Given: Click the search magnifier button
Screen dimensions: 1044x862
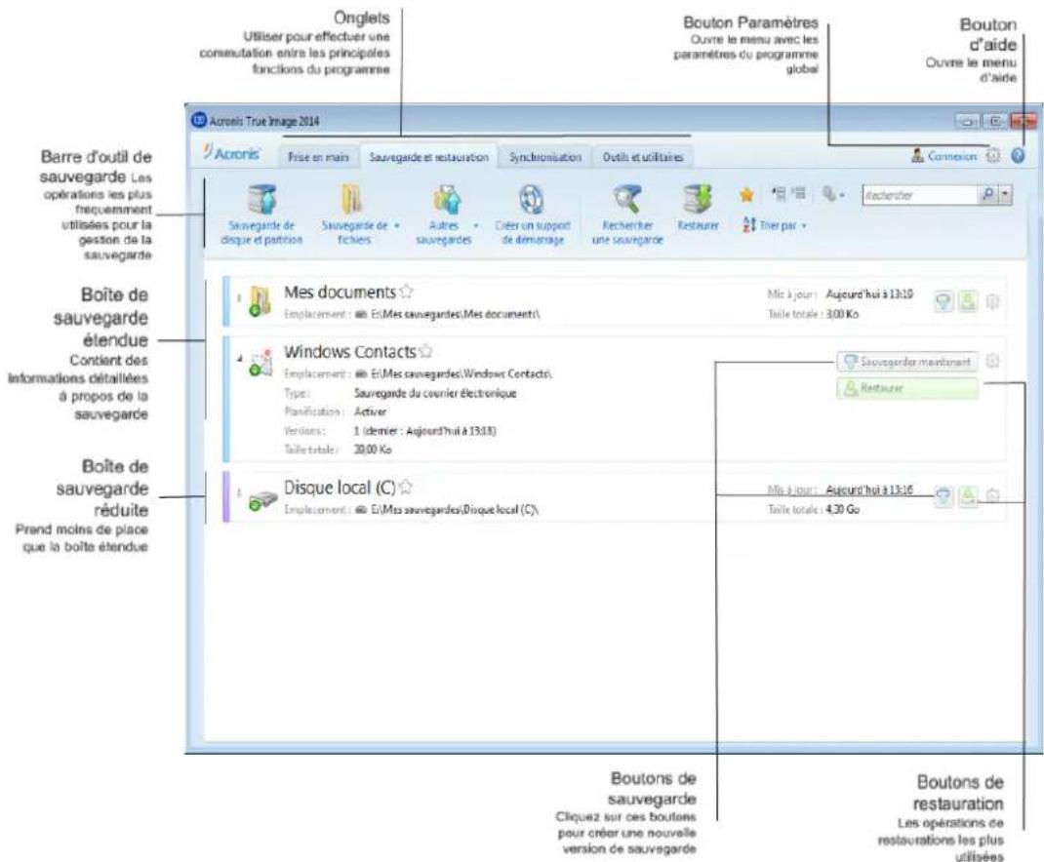Looking at the screenshot, I should tap(988, 194).
